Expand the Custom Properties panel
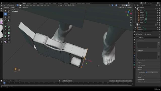The image size is (161, 91). coord(142,82)
